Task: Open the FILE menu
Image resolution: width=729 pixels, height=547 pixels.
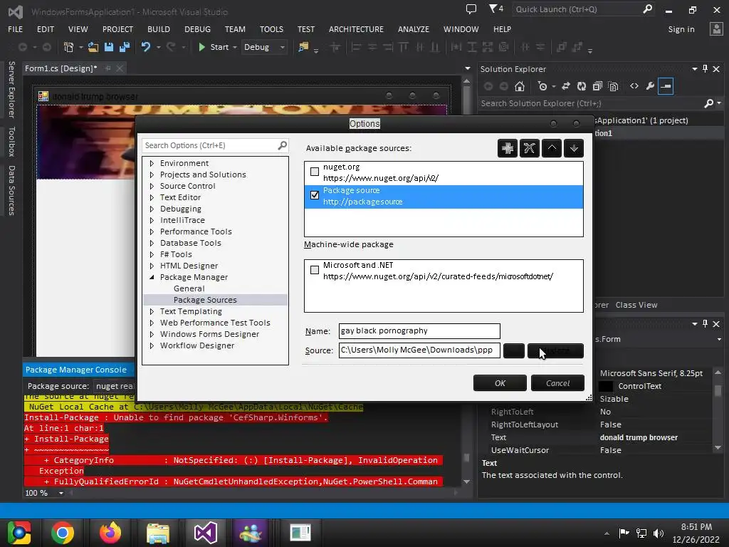Action: (16, 28)
